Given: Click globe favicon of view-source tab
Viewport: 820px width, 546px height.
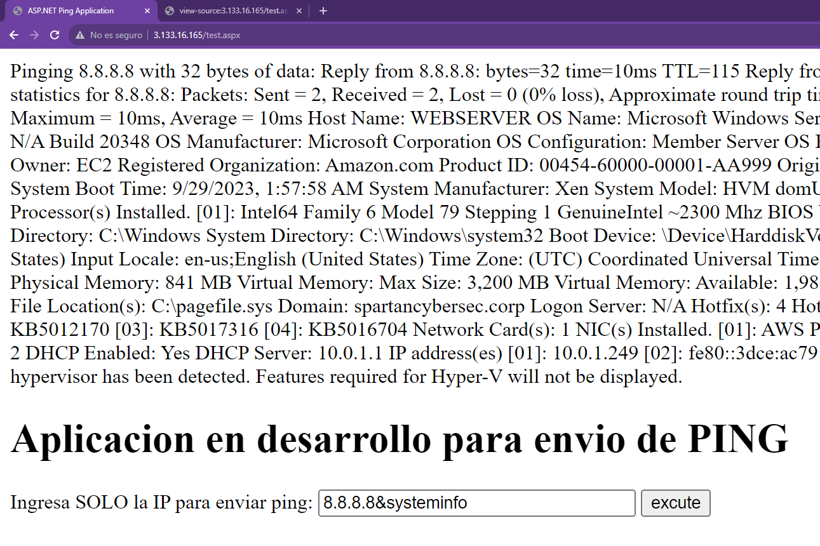Looking at the screenshot, I should [170, 11].
